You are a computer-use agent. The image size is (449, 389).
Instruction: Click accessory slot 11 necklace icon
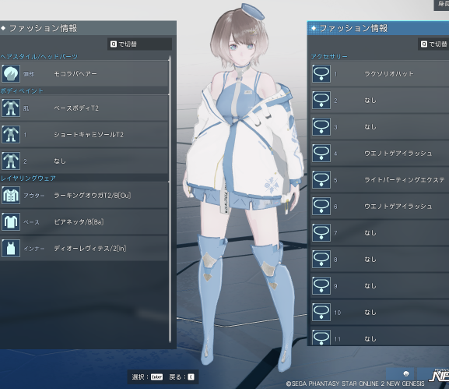[x=321, y=338]
